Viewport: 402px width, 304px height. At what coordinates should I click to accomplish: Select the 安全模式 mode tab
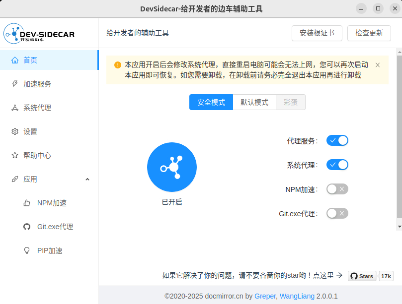click(211, 102)
